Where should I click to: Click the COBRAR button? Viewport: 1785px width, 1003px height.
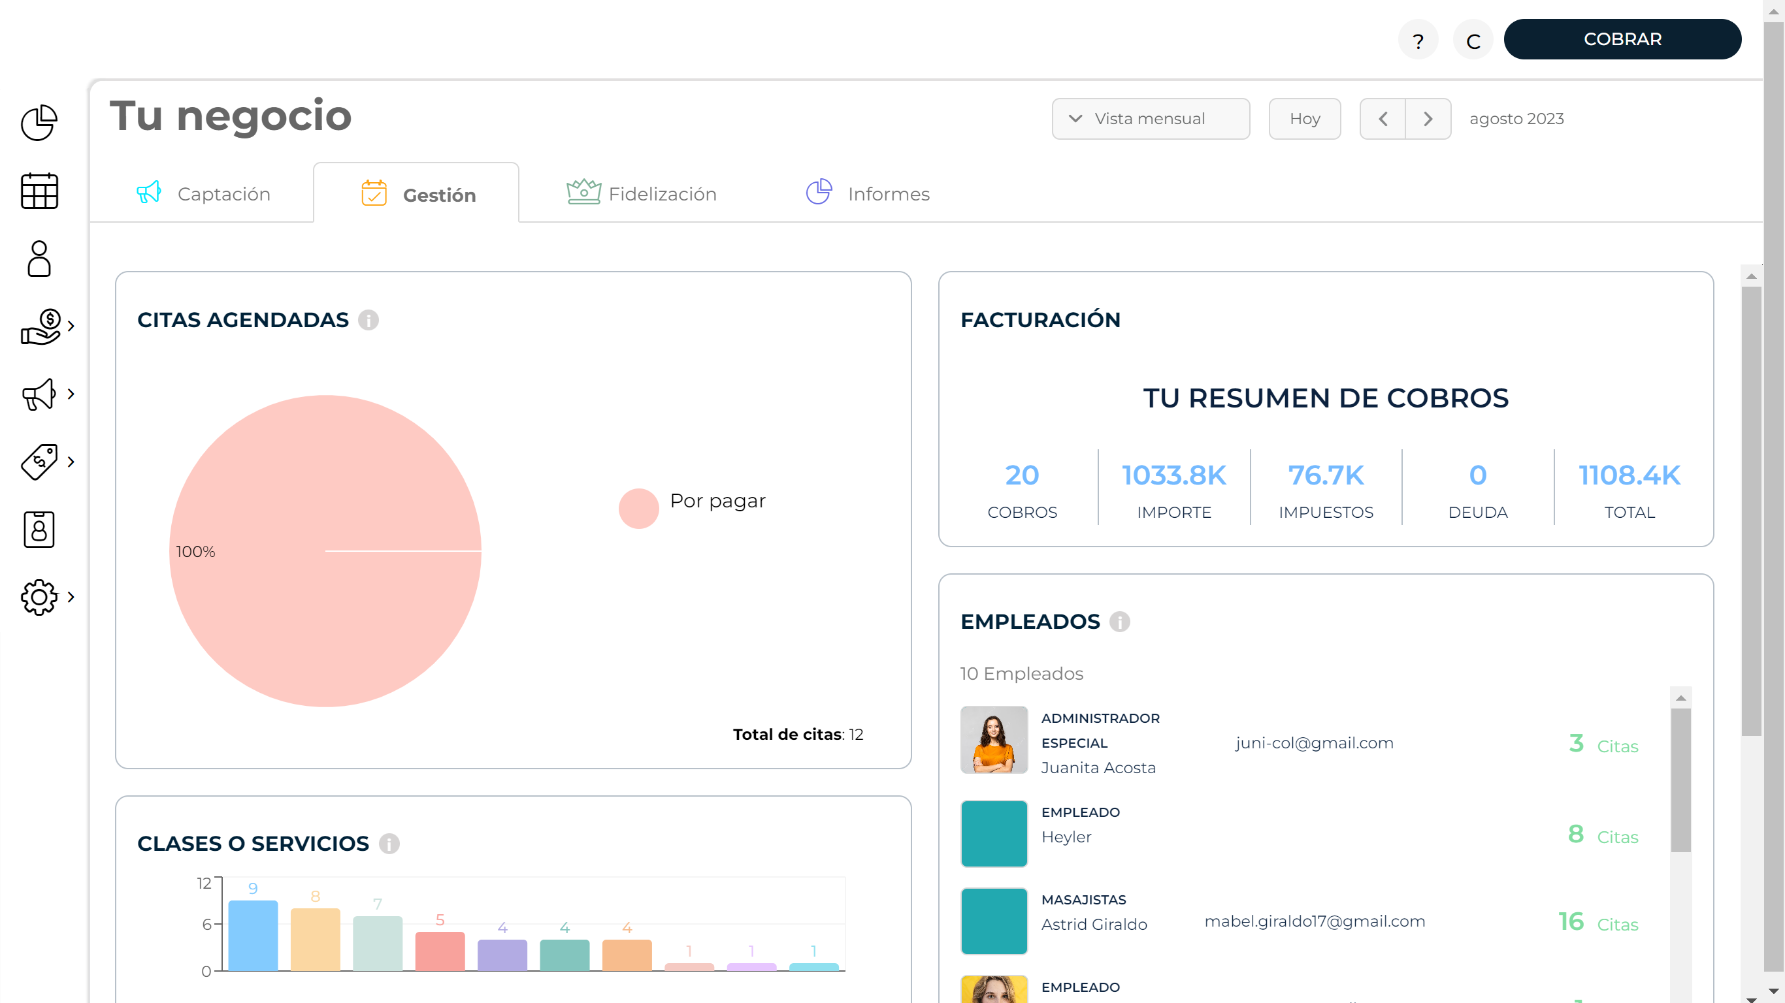(1622, 39)
